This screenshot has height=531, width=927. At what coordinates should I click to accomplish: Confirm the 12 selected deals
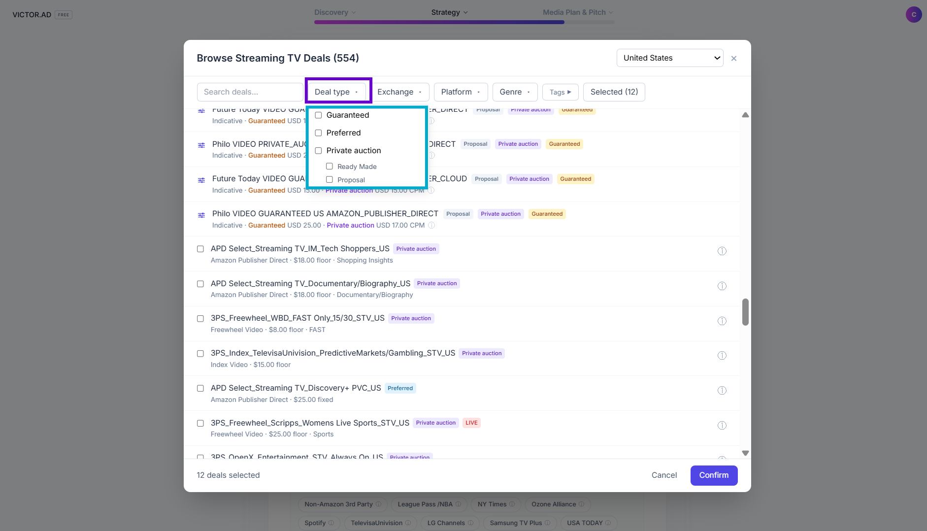click(714, 475)
